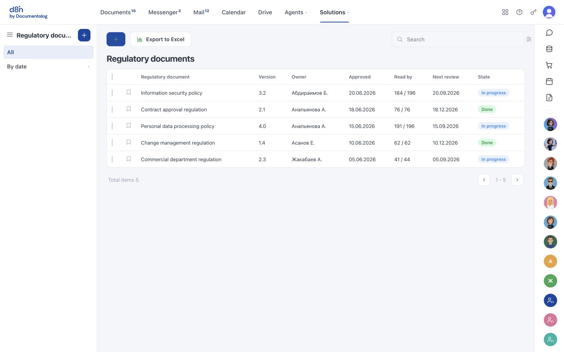Open the help question mark icon
The width and height of the screenshot is (564, 352).
pyautogui.click(x=519, y=12)
